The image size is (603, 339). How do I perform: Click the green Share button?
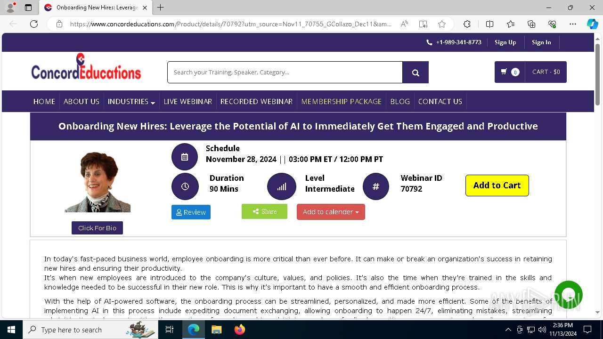tap(264, 211)
